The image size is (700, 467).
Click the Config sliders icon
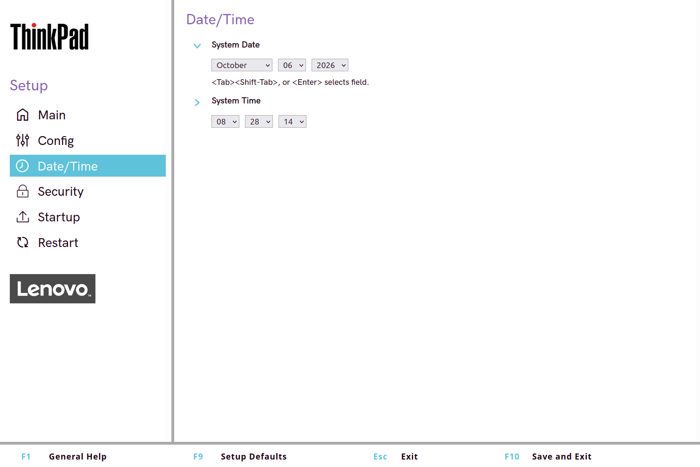pyautogui.click(x=22, y=140)
